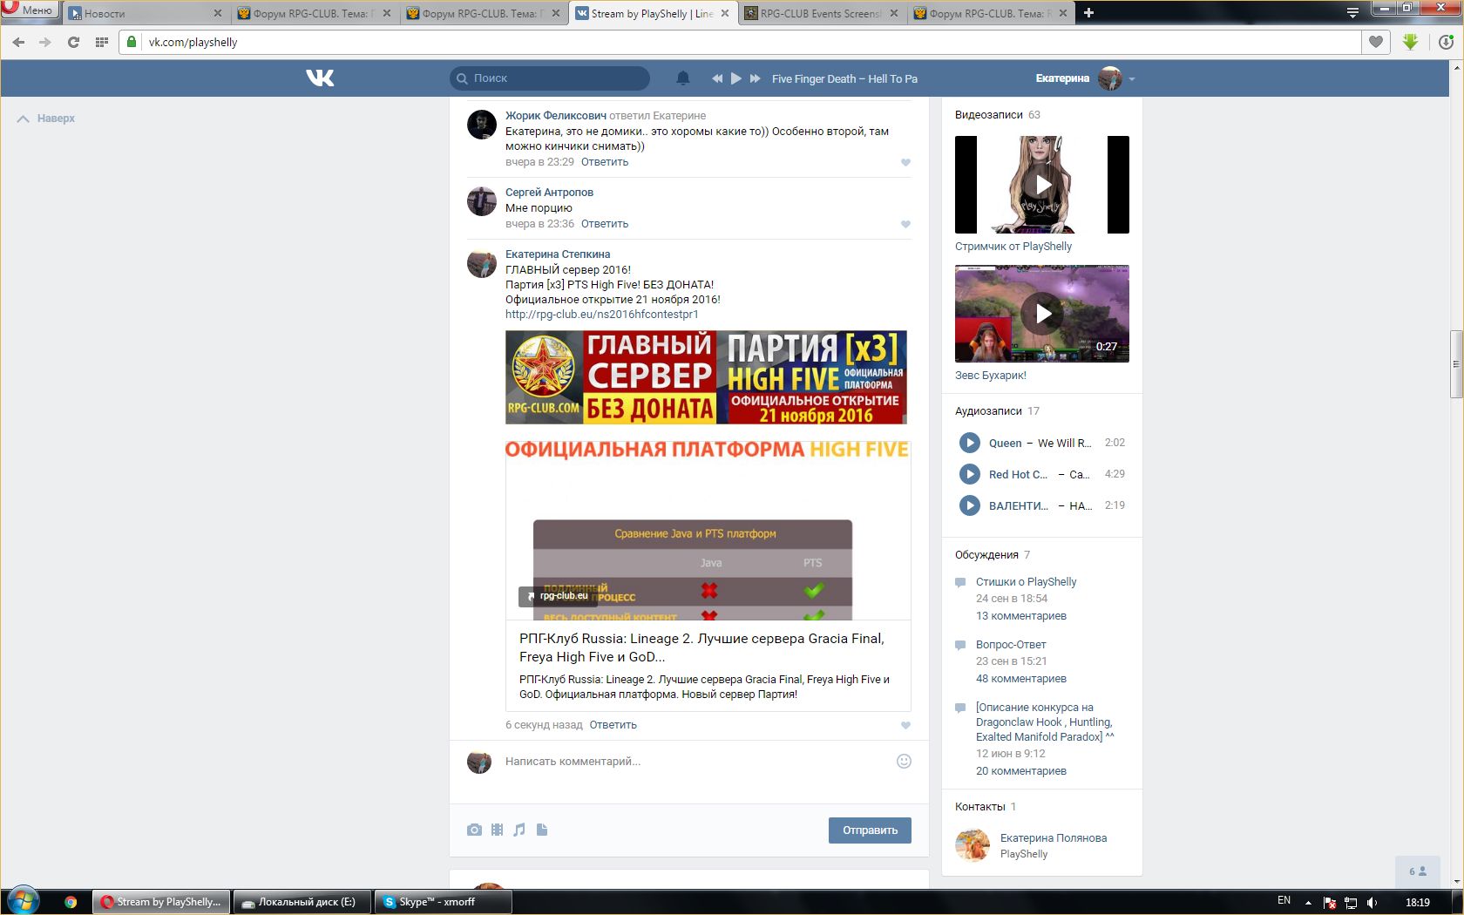This screenshot has width=1464, height=915.
Task: Open the РПГ-Клуб Russia link preview title
Action: pyautogui.click(x=701, y=647)
